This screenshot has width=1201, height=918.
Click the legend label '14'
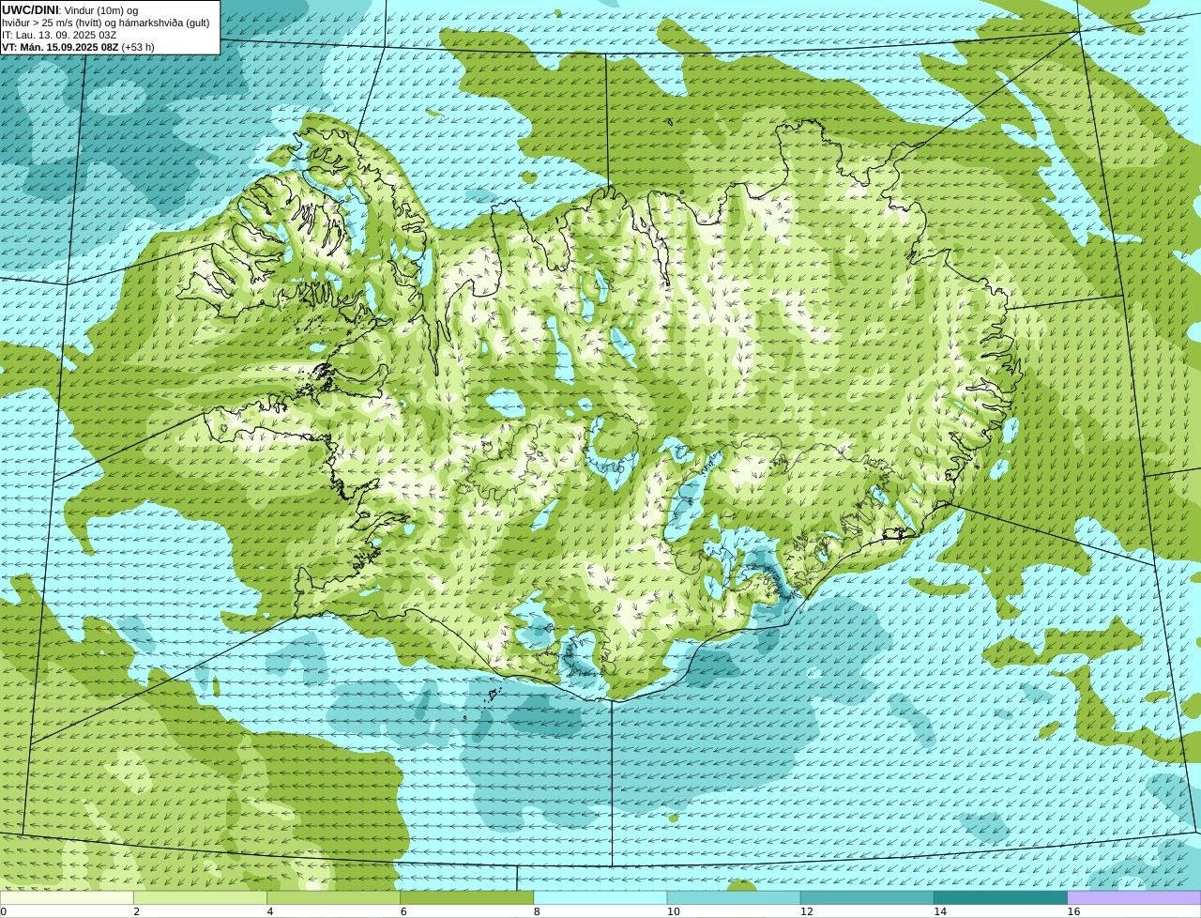click(940, 911)
